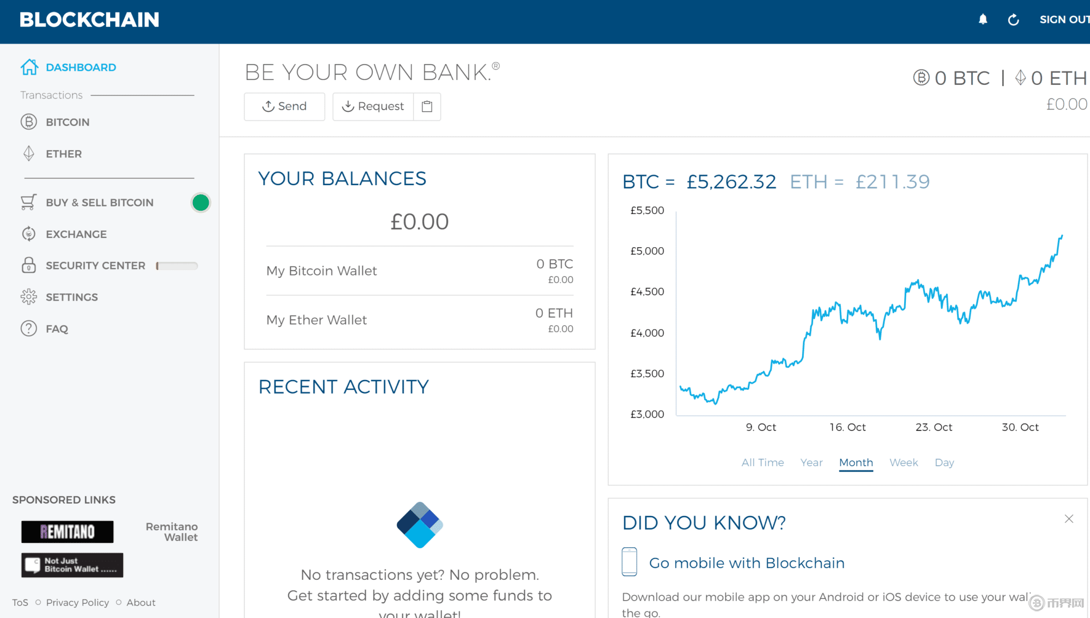Show ETH price in chart header
Screen dimensions: 1090x618
tap(860, 181)
